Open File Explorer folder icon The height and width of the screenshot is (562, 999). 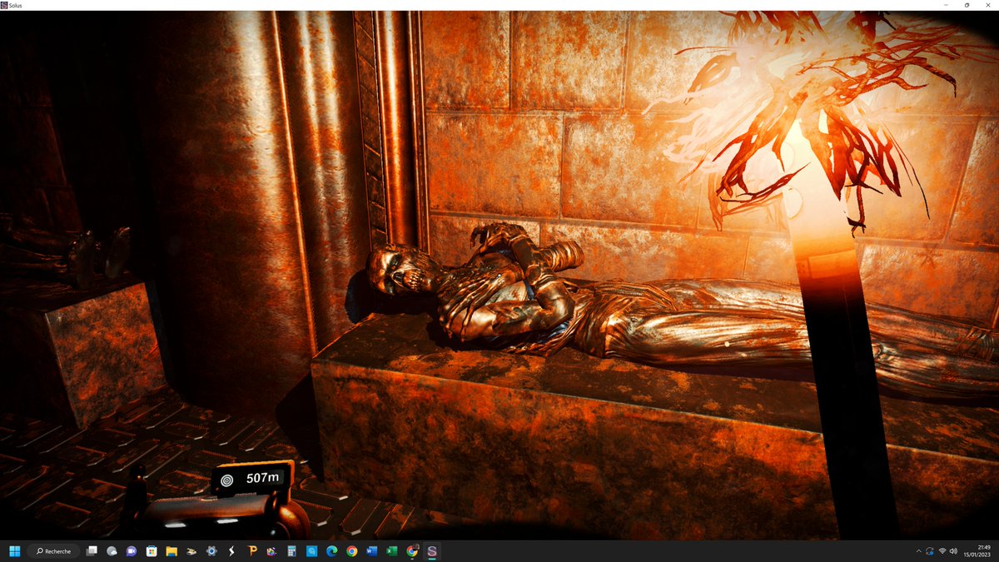pos(171,551)
